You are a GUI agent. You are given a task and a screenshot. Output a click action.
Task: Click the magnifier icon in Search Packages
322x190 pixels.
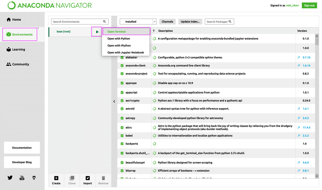pos(230,21)
